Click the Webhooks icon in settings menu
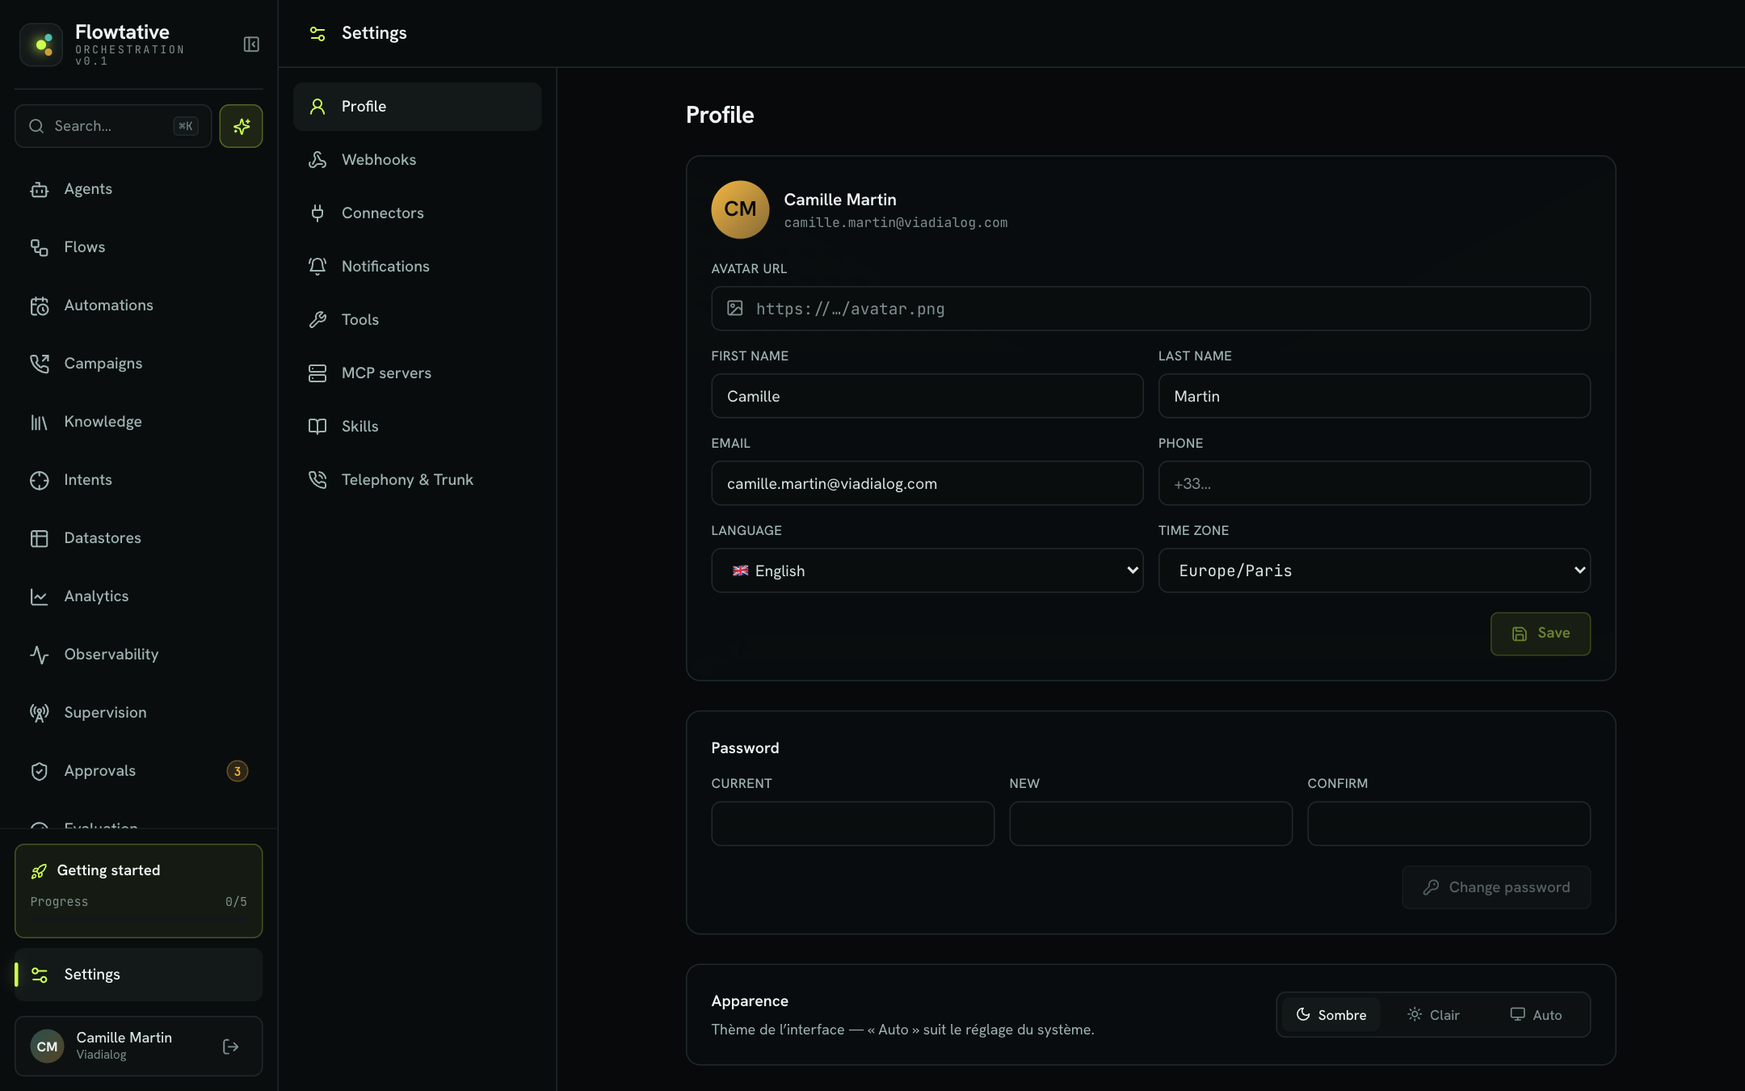 click(317, 160)
